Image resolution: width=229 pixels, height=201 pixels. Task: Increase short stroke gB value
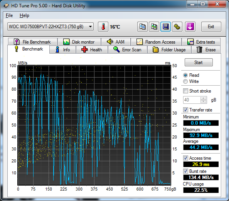(203, 98)
